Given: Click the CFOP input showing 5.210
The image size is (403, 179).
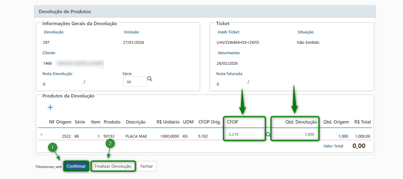Looking at the screenshot, I should (x=244, y=134).
